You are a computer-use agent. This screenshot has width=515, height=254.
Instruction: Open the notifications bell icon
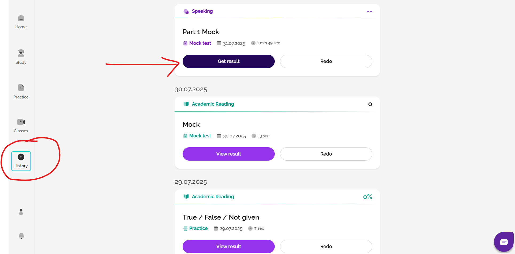[21, 236]
